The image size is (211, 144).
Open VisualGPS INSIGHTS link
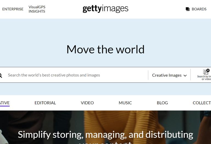(x=37, y=9)
